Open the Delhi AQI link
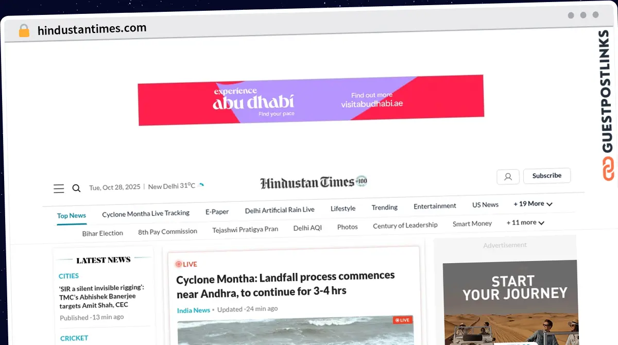618x345 pixels. 307,228
